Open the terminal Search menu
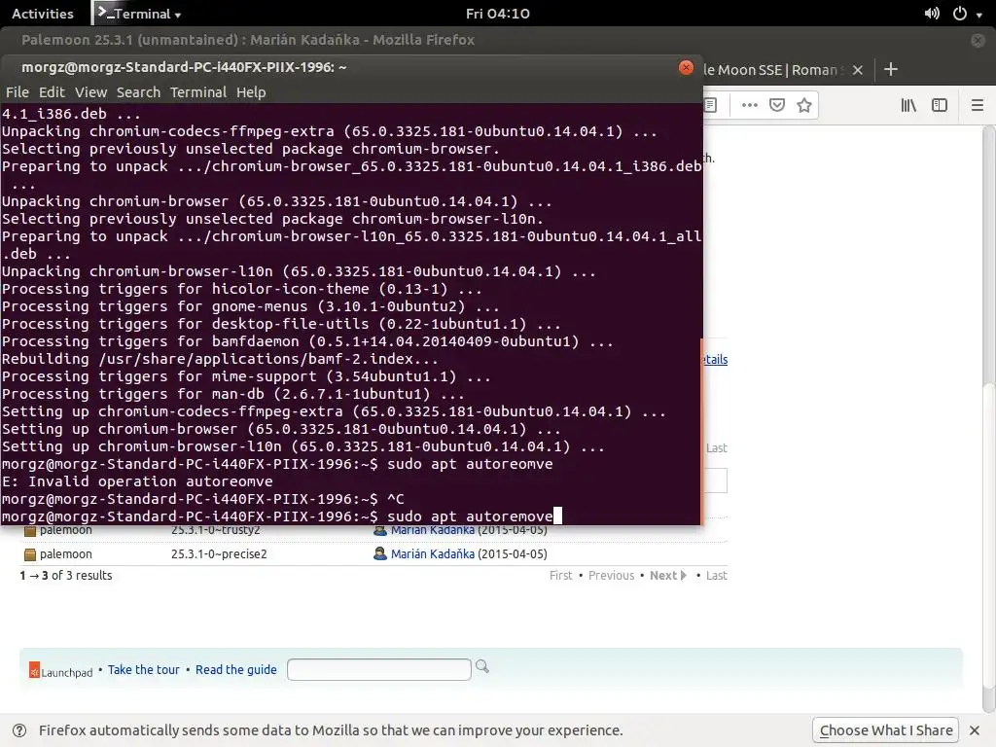 [x=138, y=92]
